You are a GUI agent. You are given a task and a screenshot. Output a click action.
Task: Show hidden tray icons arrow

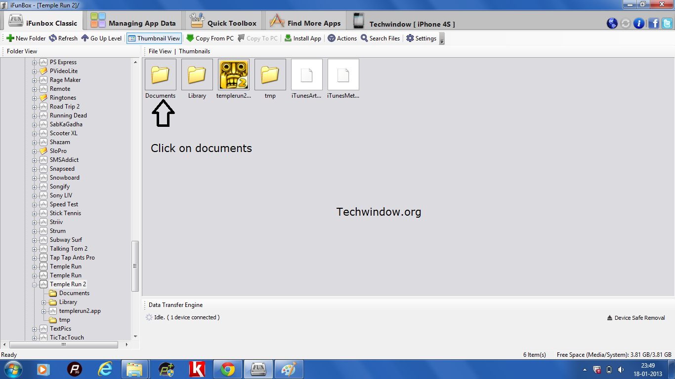[585, 370]
